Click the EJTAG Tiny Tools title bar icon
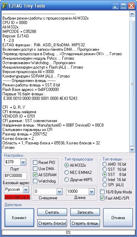137x237 pixels. 5,5
